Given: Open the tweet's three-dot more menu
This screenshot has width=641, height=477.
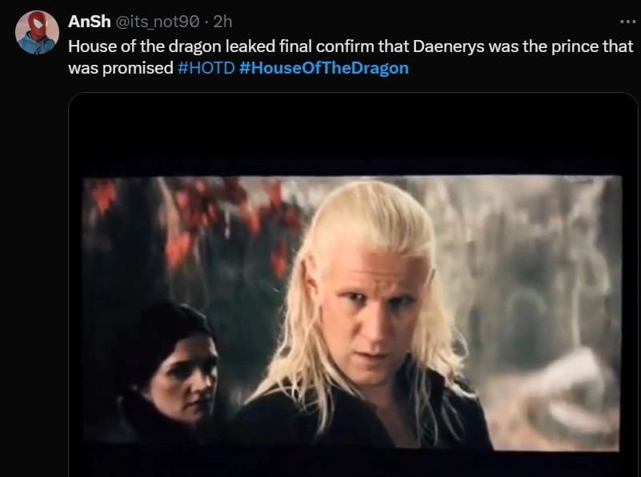Looking at the screenshot, I should click(x=627, y=22).
